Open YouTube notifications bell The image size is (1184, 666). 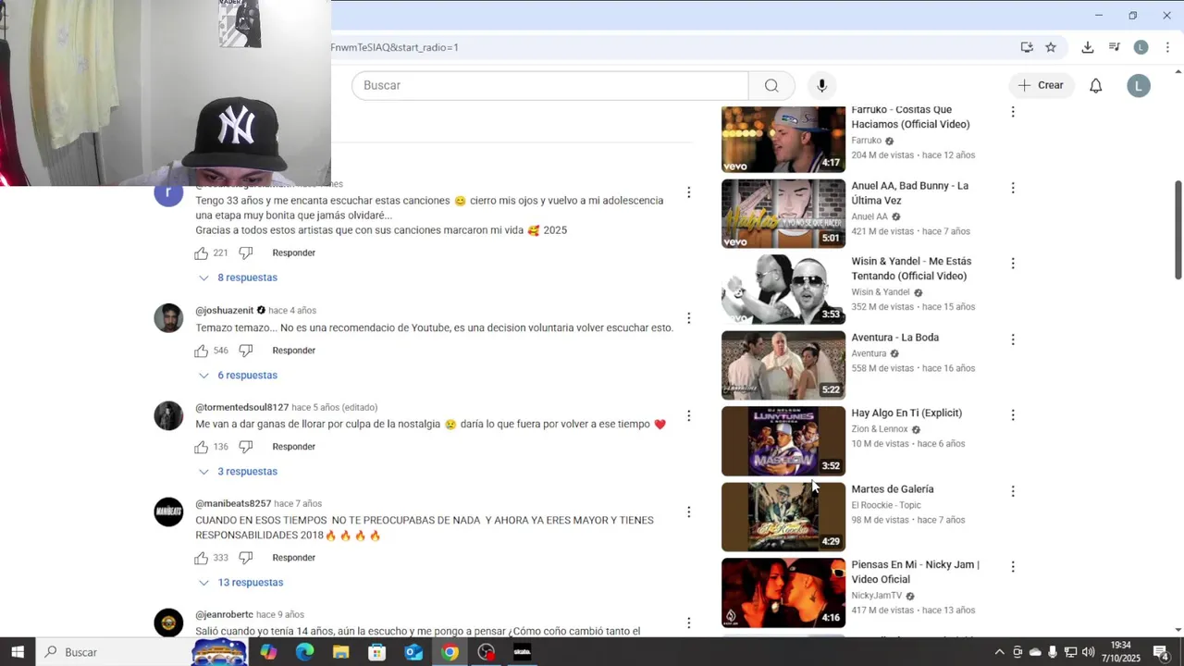point(1095,85)
